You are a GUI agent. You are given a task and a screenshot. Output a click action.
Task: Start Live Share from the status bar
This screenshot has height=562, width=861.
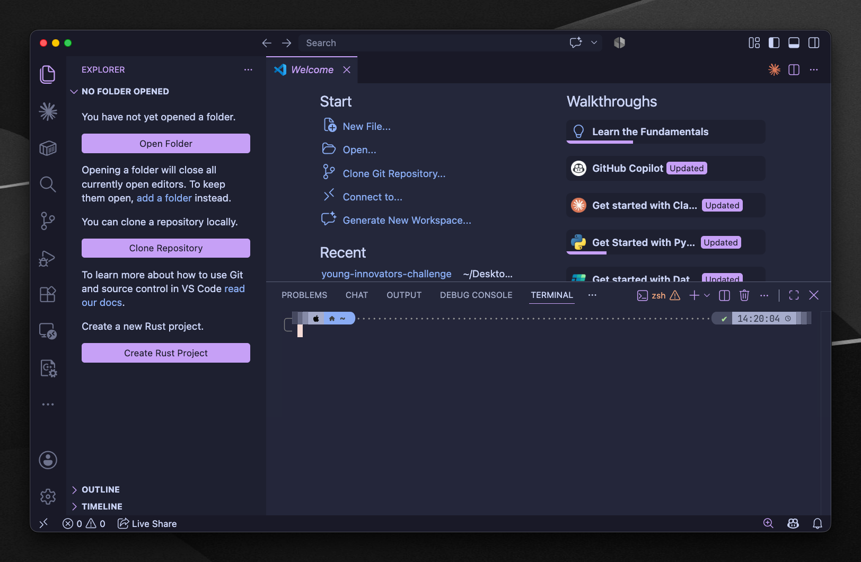click(x=147, y=524)
